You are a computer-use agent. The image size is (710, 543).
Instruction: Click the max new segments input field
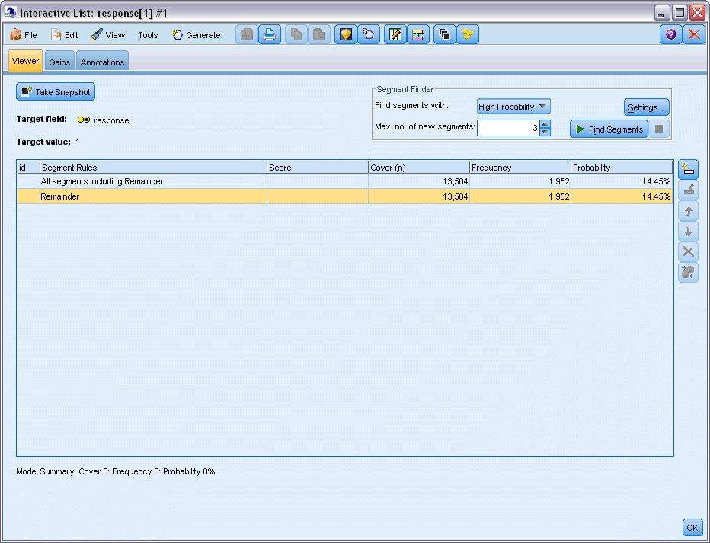pyautogui.click(x=508, y=128)
